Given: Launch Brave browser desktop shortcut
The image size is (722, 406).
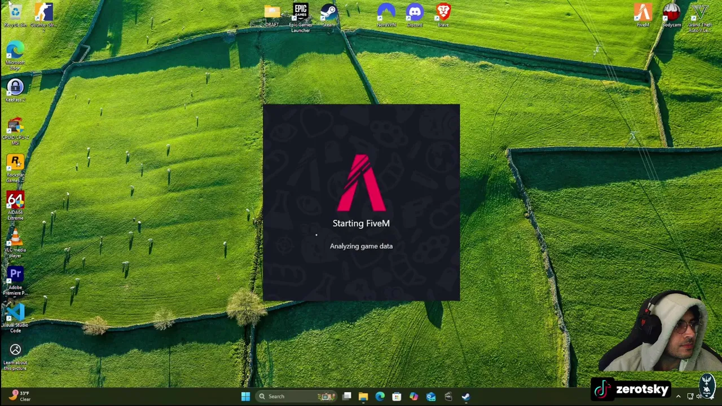Looking at the screenshot, I should point(443,15).
